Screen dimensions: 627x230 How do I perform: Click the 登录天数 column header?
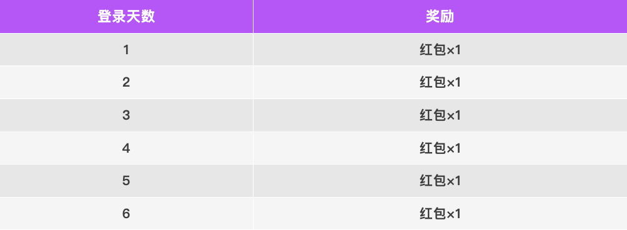(126, 16)
